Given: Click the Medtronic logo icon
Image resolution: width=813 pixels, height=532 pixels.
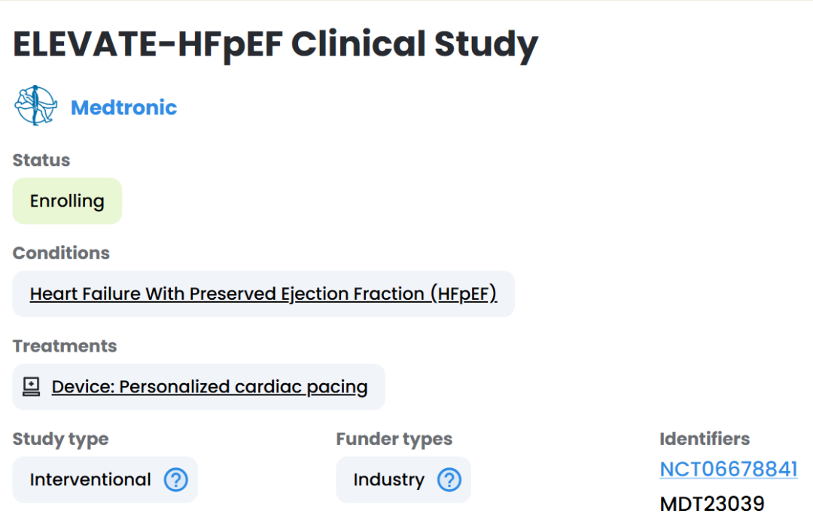Looking at the screenshot, I should [x=36, y=105].
